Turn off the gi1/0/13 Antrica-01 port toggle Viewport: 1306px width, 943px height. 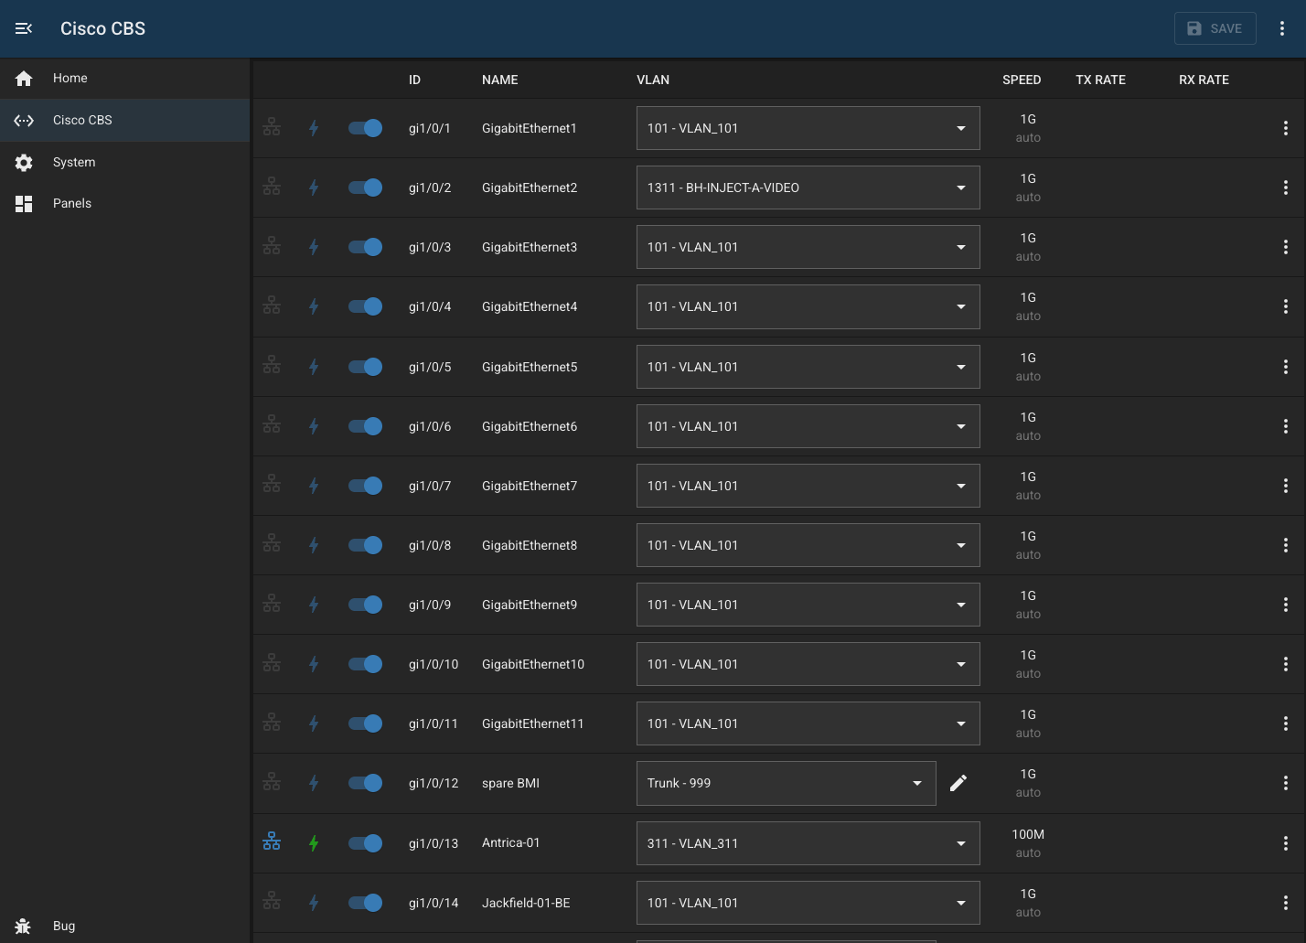pyautogui.click(x=365, y=842)
